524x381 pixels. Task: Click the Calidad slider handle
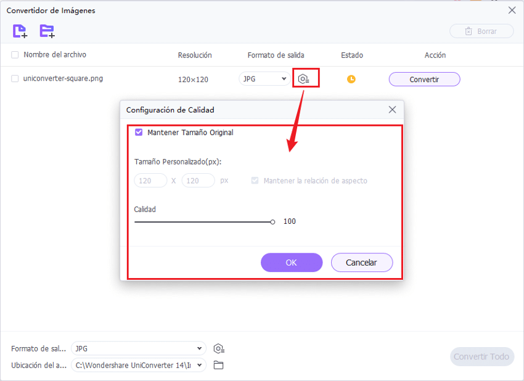click(272, 222)
